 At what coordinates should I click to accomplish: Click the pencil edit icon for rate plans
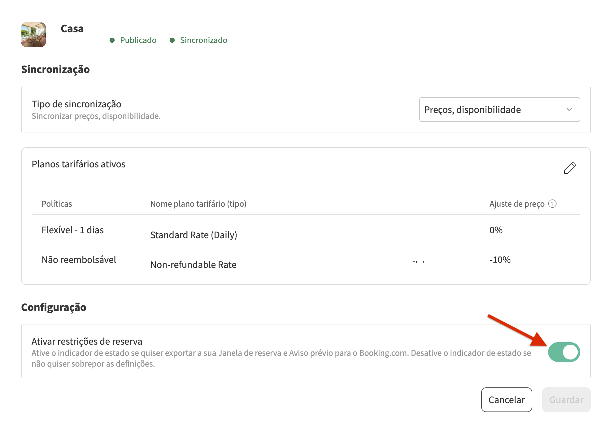[x=570, y=168]
